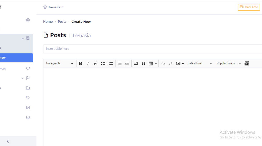Redo the last editor action

[171, 63]
